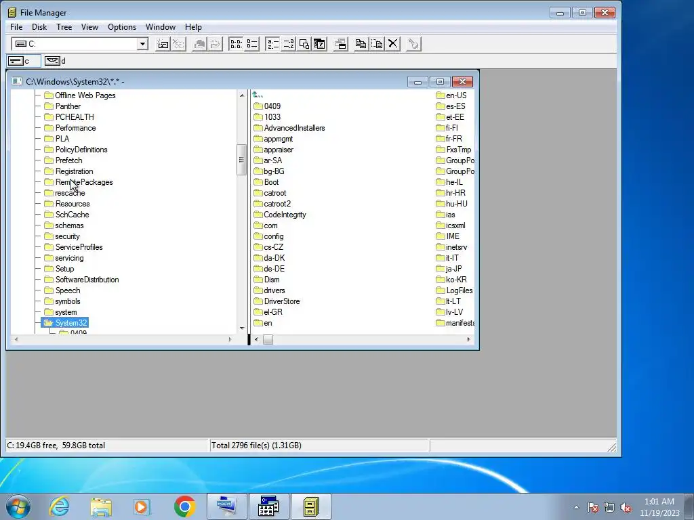
Task: Open the Tree menu
Action: [x=64, y=27]
